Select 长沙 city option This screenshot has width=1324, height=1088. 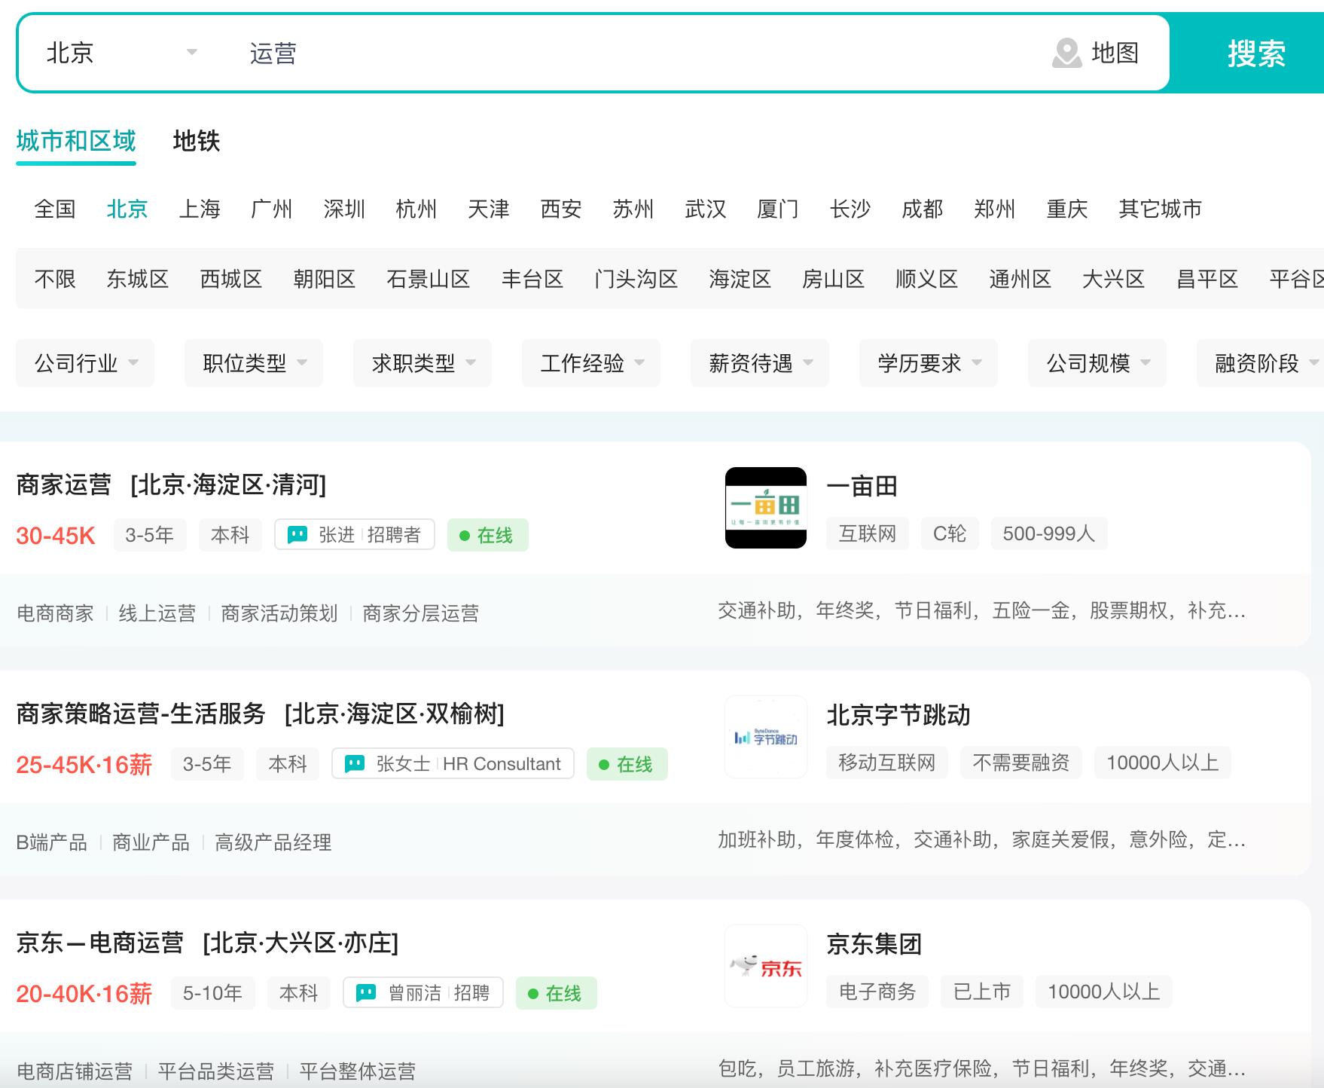pos(850,209)
